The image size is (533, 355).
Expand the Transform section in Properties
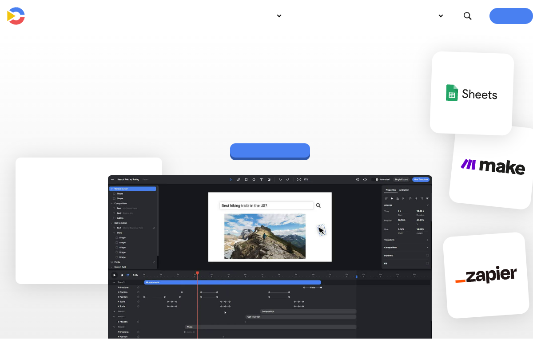tap(428, 240)
